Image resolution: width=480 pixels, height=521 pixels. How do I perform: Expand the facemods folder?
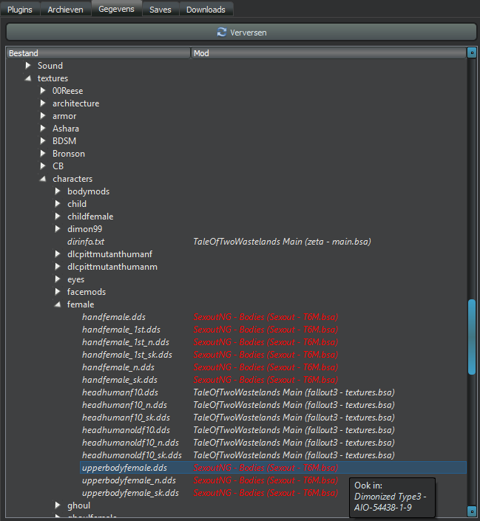point(58,292)
